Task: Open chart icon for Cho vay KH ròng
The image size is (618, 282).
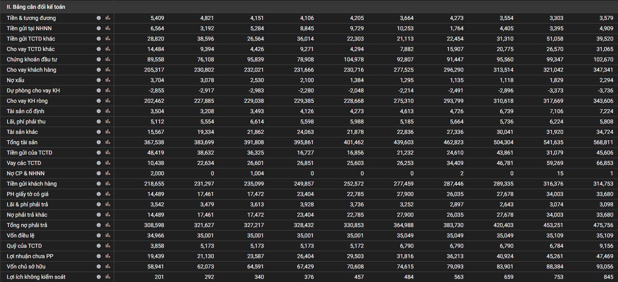Action: pyautogui.click(x=108, y=101)
